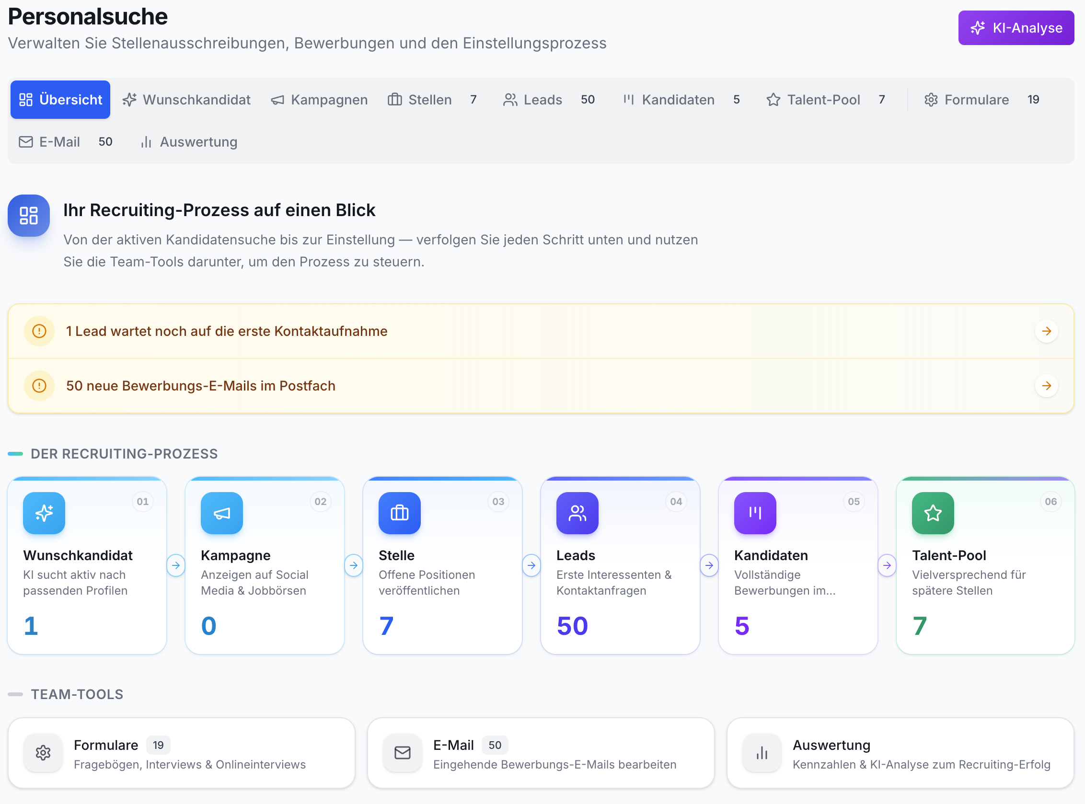Click the text Fragebögen, Interviews & Onlineinterviews

point(189,764)
